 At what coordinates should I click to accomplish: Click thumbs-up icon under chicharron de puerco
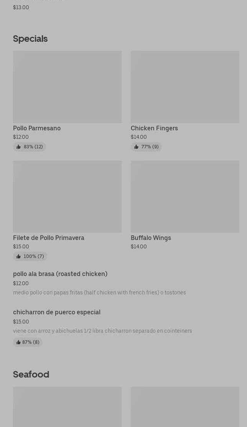click(x=18, y=342)
